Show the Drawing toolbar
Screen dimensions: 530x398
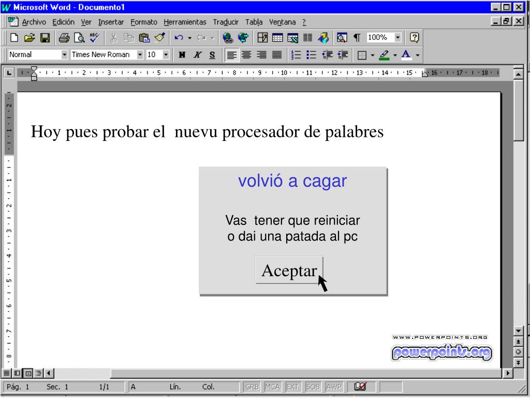click(323, 37)
